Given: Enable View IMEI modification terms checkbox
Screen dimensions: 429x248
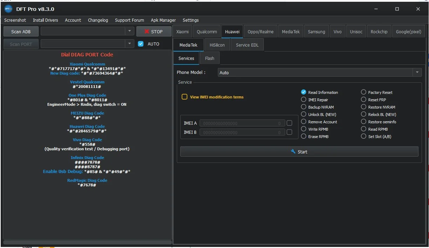Looking at the screenshot, I should (x=185, y=97).
